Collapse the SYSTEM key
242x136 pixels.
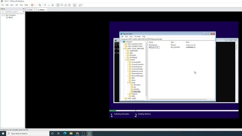click(126, 60)
